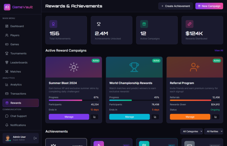
Task: Click the logout icon next to Admin User
Action: pos(35,138)
